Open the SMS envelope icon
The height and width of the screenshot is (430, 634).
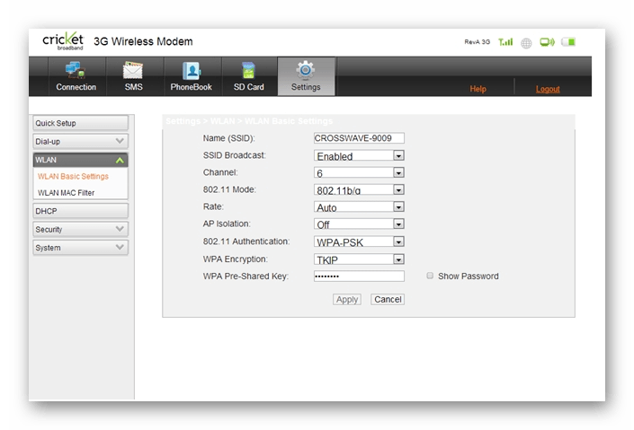tap(133, 70)
